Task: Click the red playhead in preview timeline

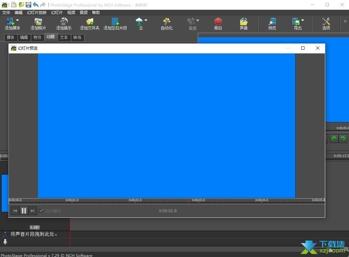Action: click(x=188, y=201)
